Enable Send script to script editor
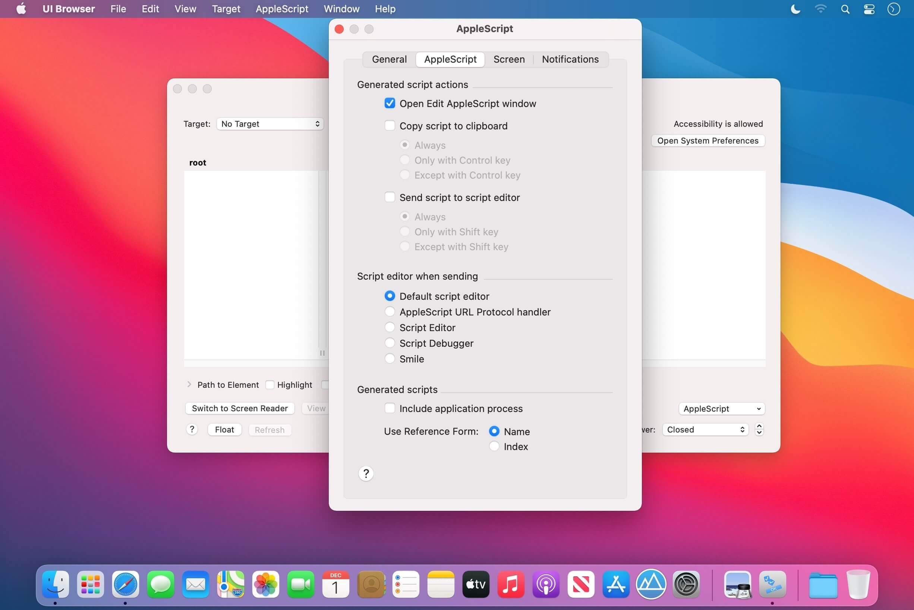Viewport: 914px width, 610px height. [389, 197]
